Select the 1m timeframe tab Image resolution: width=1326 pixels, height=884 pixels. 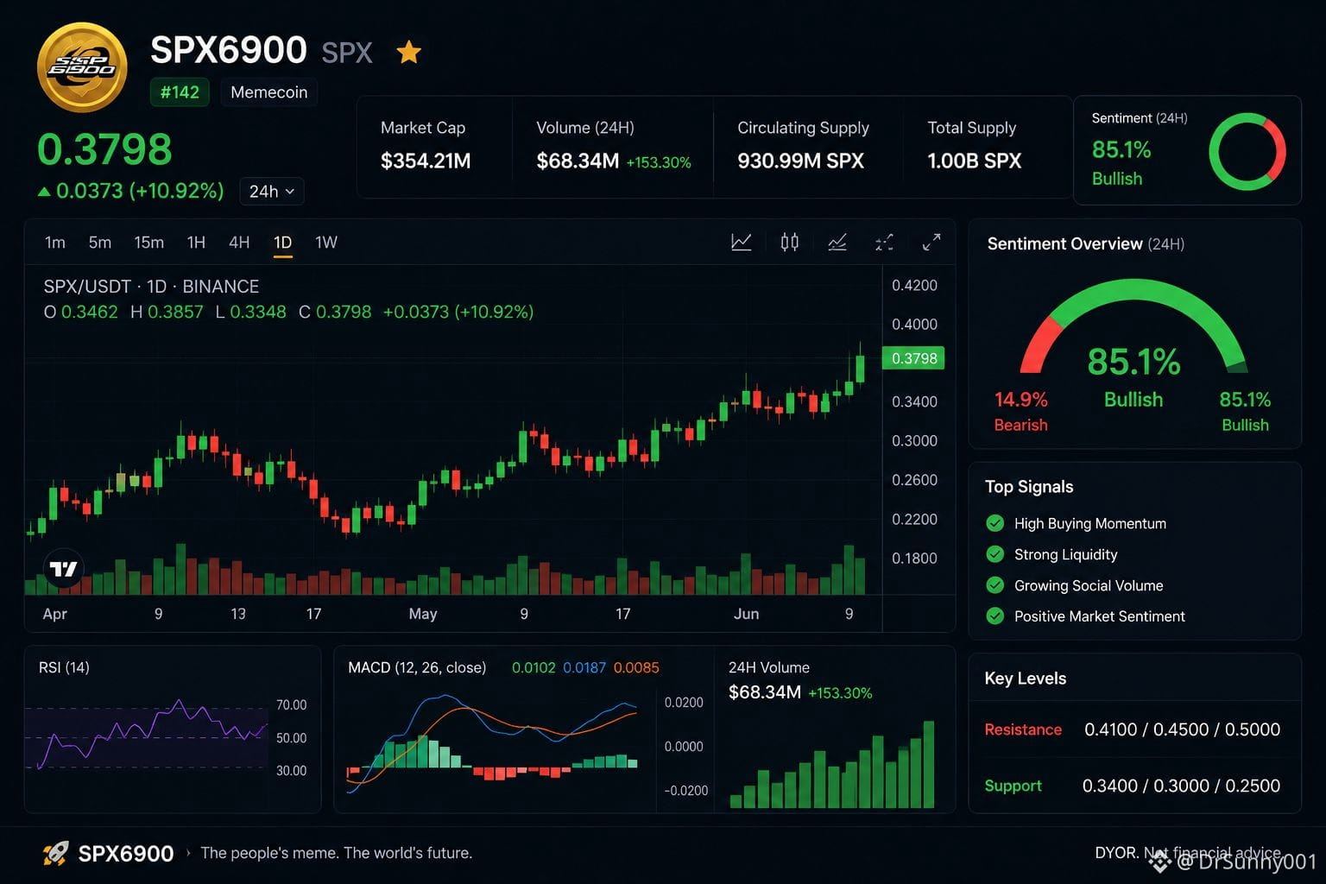tap(55, 243)
